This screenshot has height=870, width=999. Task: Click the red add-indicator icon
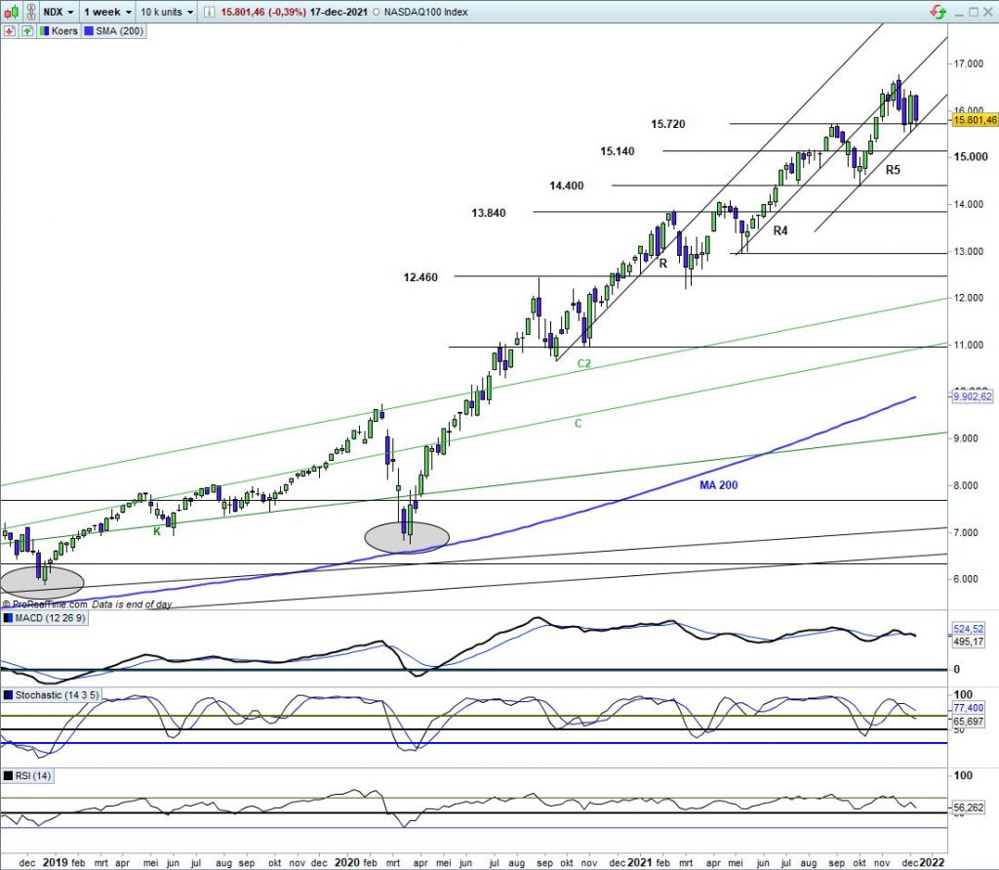[x=9, y=31]
